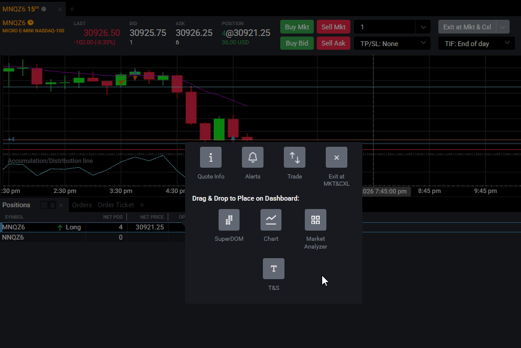The height and width of the screenshot is (348, 521).
Task: Pick the T&S widget icon
Action: pos(274,268)
